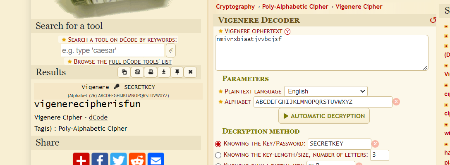Image resolution: width=450 pixels, height=165 pixels.
Task: Open the Vigenere Cipher breadcrumb link
Action: tap(359, 7)
